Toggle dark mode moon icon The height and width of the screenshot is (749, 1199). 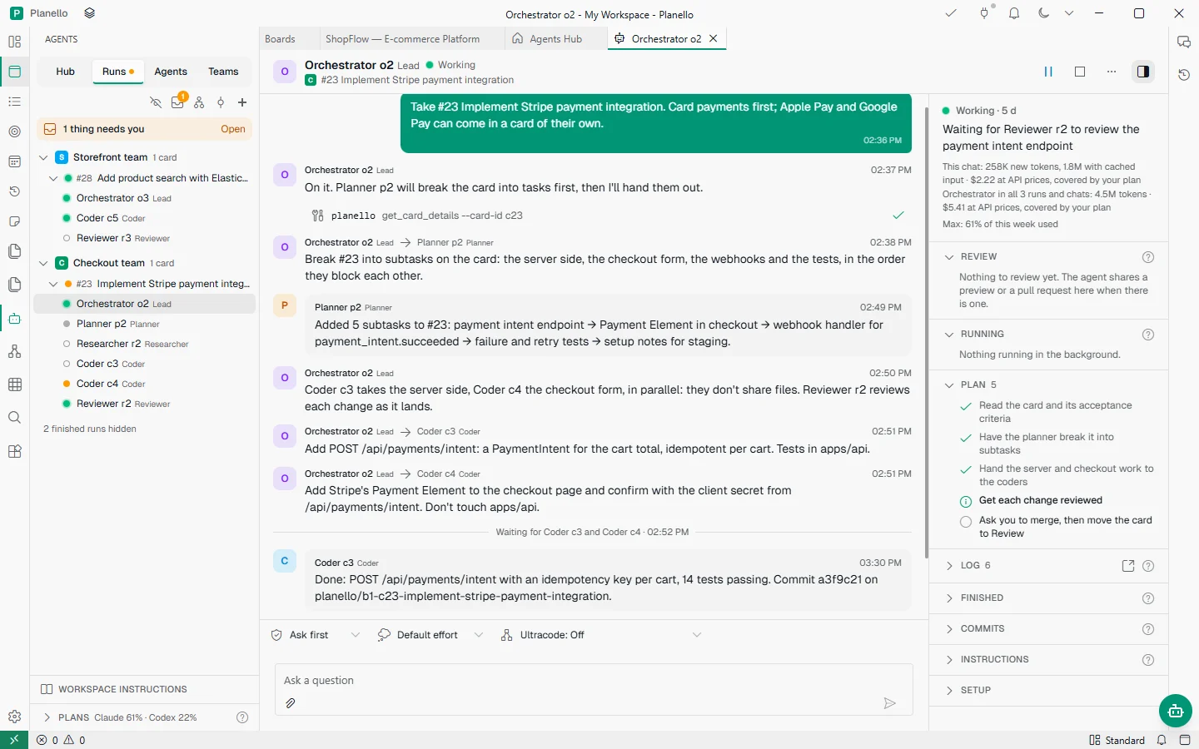click(1043, 13)
